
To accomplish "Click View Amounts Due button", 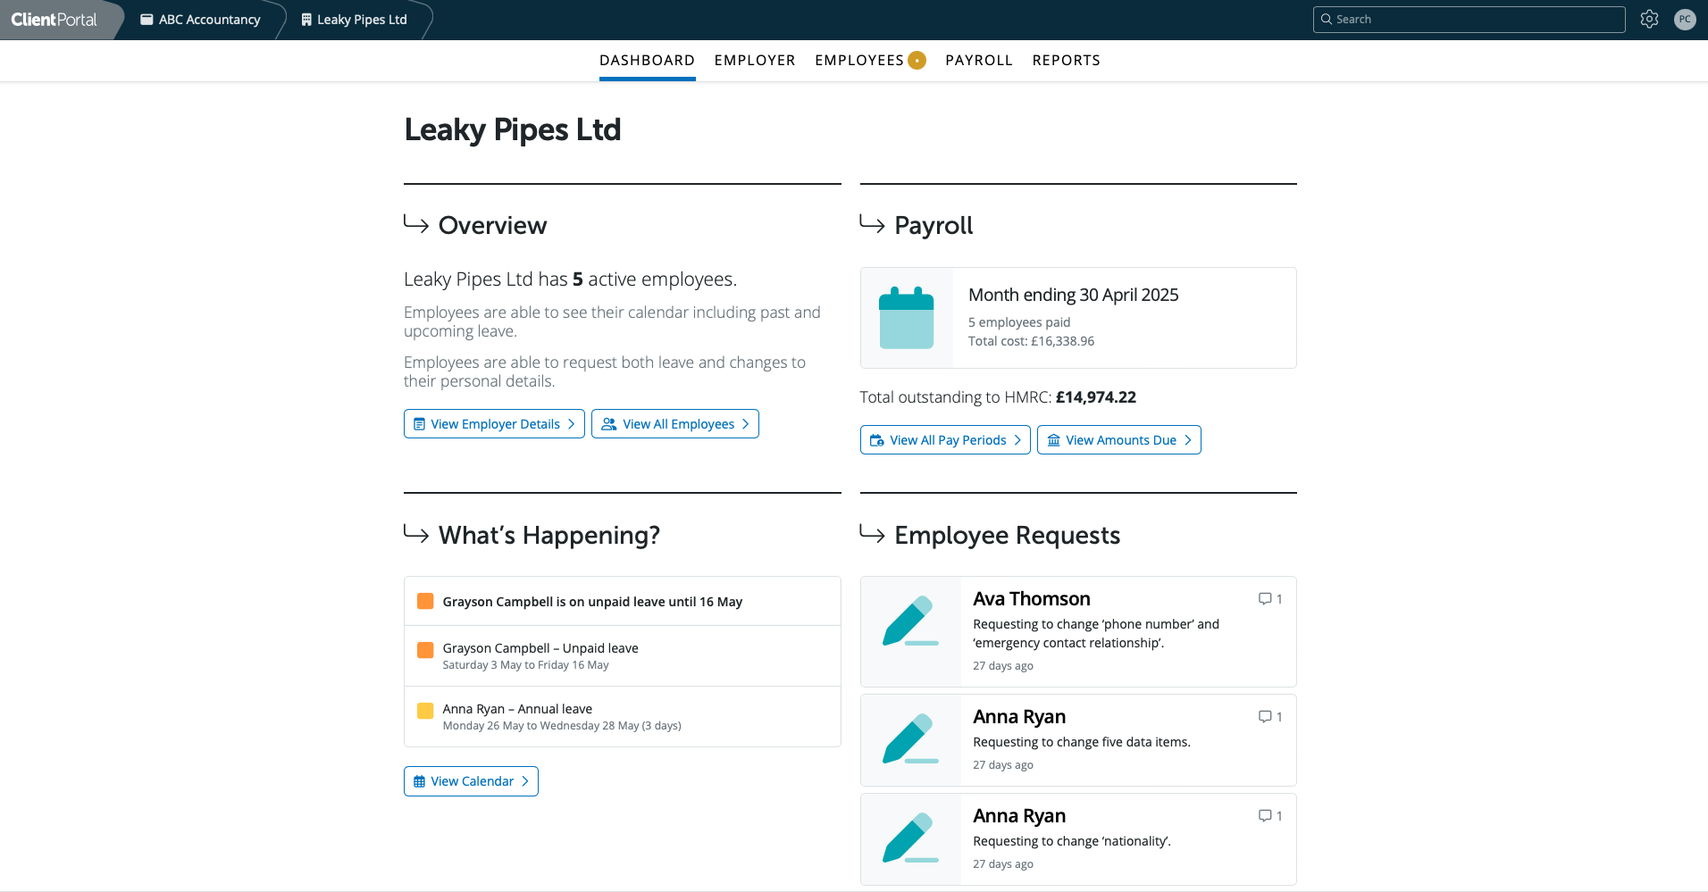I will (1118, 440).
